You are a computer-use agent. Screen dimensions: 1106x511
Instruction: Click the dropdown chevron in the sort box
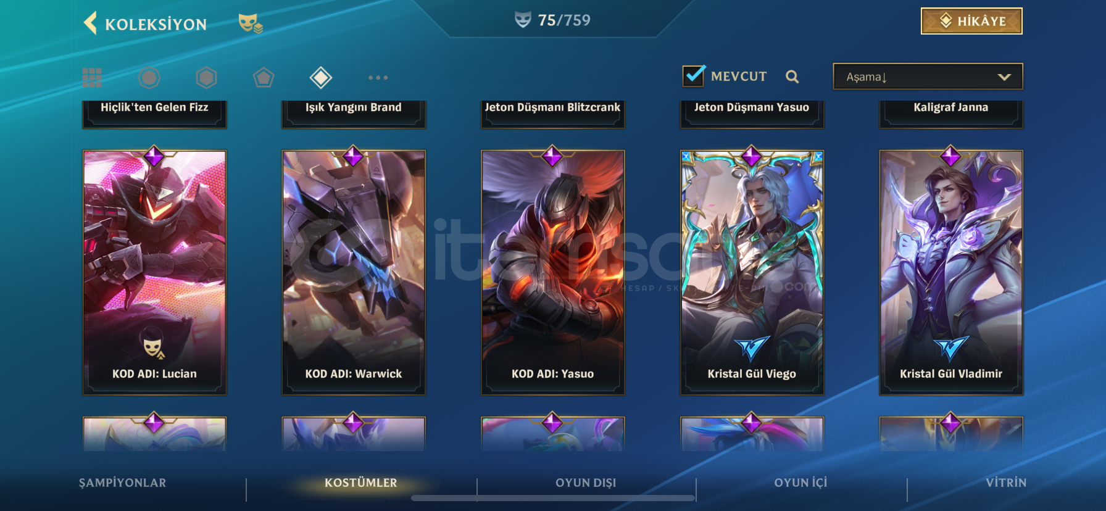point(1004,77)
